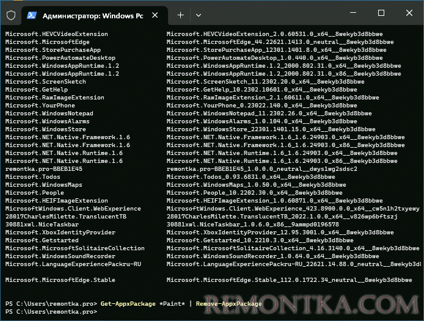Screen dimensions: 424x321
Task: Click MicrosoftWindows.Client.WebExperience name entry
Action: click(73, 209)
